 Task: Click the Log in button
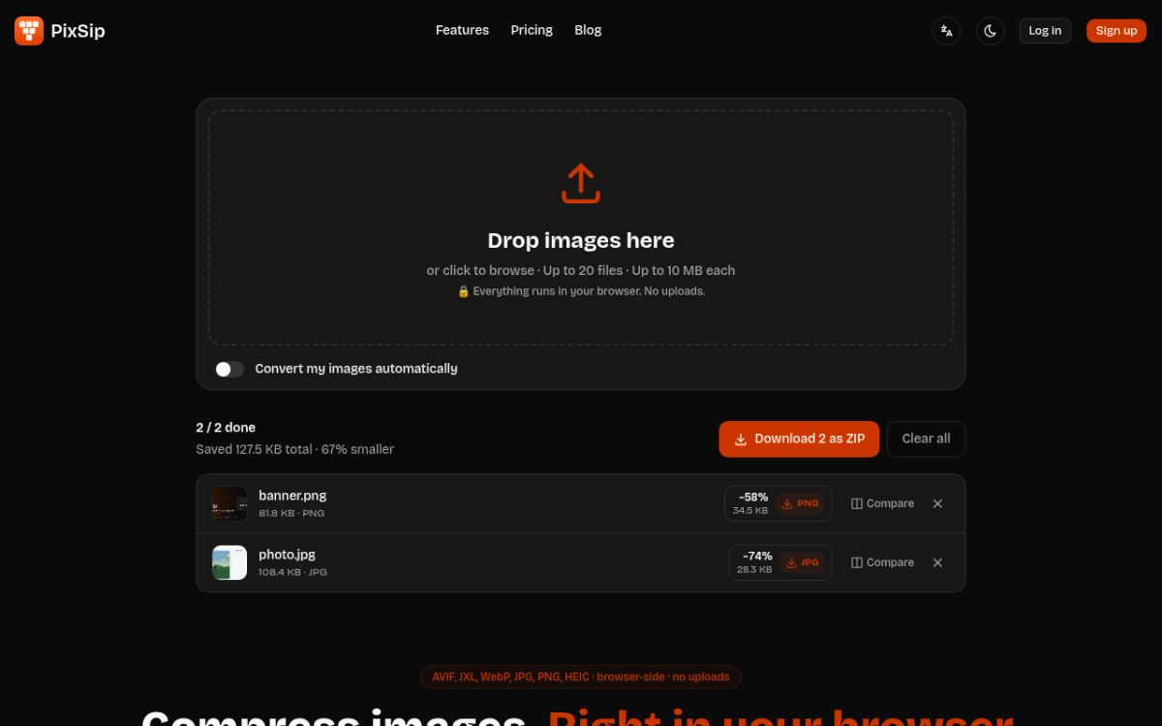[x=1045, y=31]
